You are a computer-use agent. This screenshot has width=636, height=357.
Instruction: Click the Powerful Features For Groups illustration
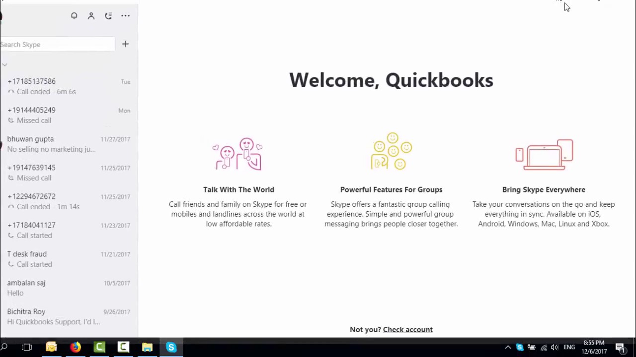coord(392,151)
